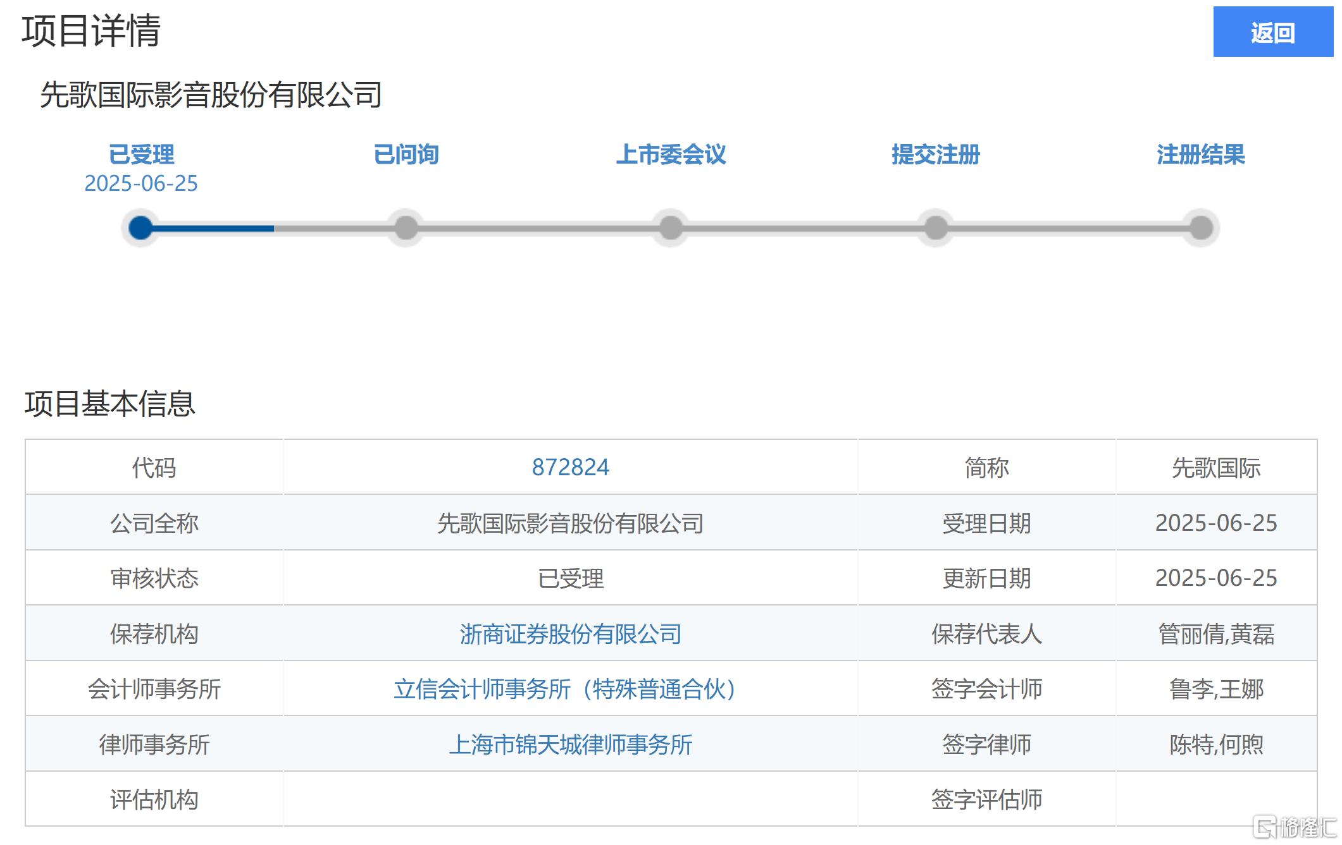Click the 陈特,何煦 cell
Screen dimensions: 1342x845
point(1216,745)
